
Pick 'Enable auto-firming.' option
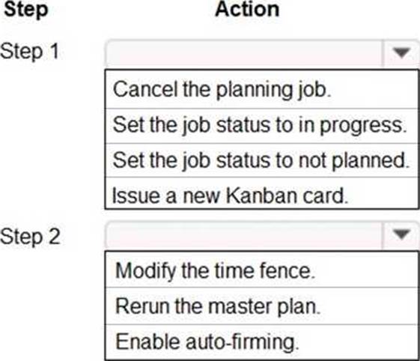262,342
